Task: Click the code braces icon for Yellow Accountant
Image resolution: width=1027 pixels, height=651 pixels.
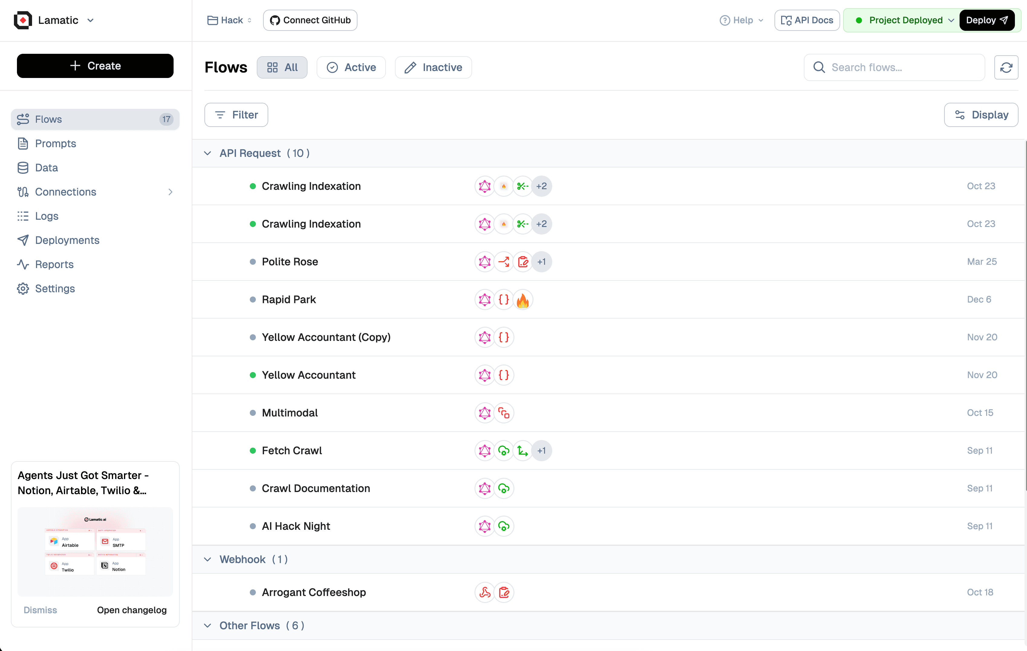Action: pyautogui.click(x=504, y=375)
